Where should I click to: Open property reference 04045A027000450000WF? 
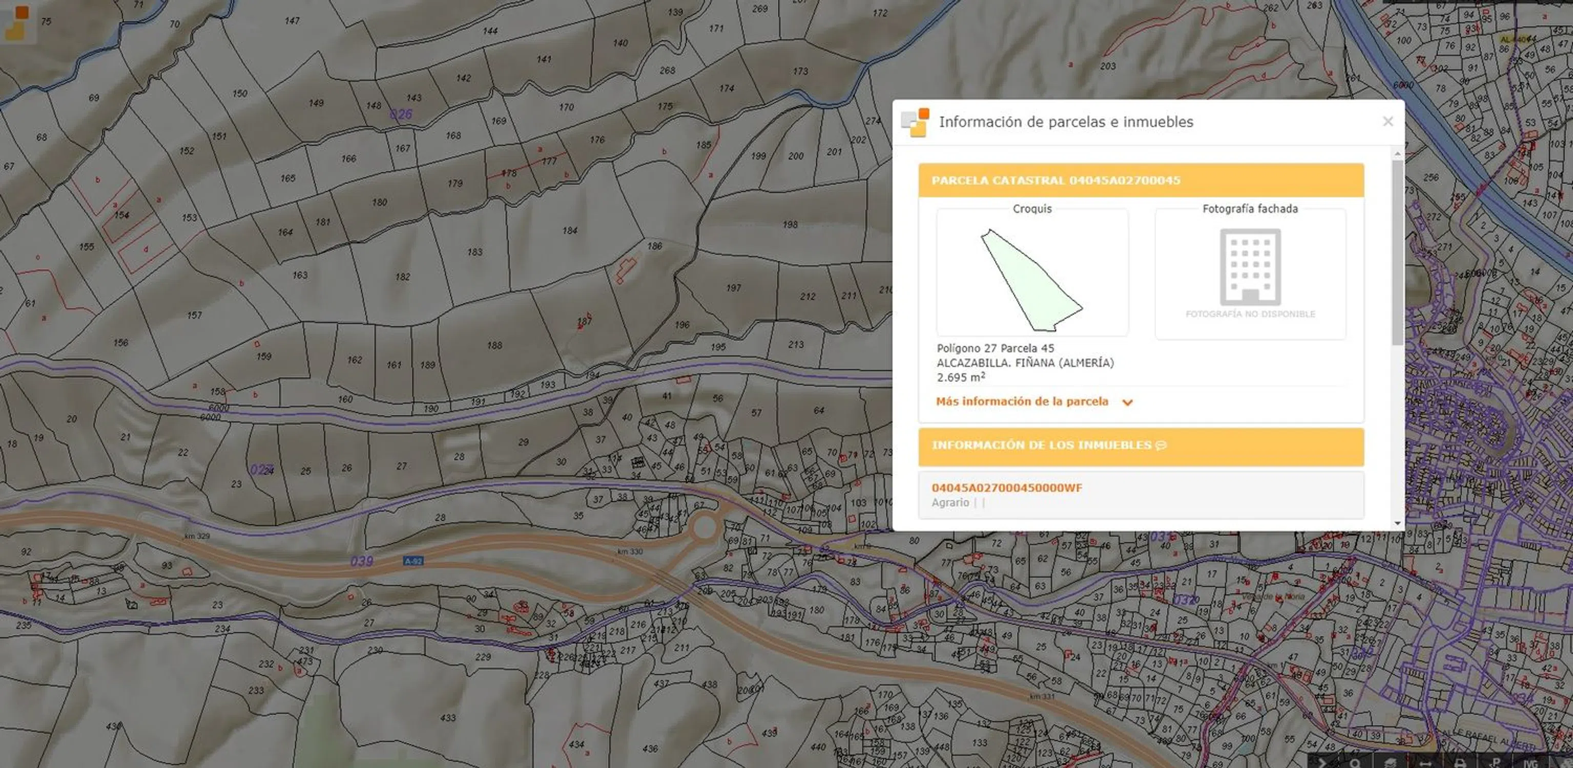click(1006, 487)
